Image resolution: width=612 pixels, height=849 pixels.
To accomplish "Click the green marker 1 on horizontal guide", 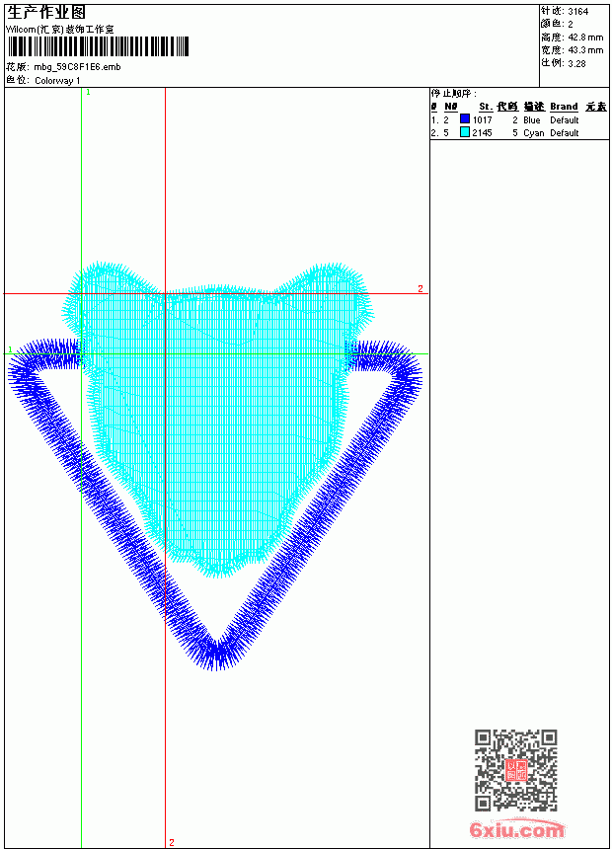I will (x=10, y=349).
